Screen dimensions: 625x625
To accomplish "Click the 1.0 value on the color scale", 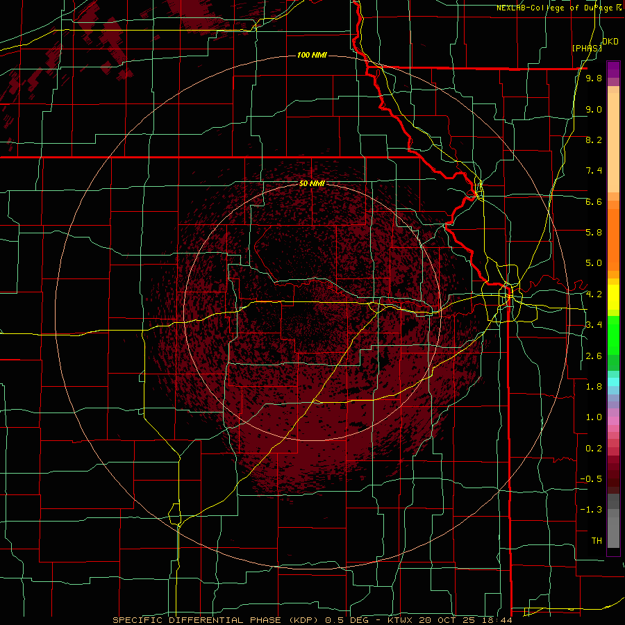I will [594, 417].
